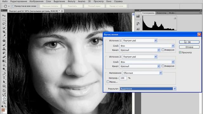Select the Eraser tool

click(x=4, y=57)
